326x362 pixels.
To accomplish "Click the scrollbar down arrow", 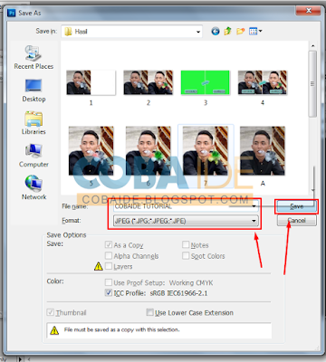I will (x=312, y=190).
